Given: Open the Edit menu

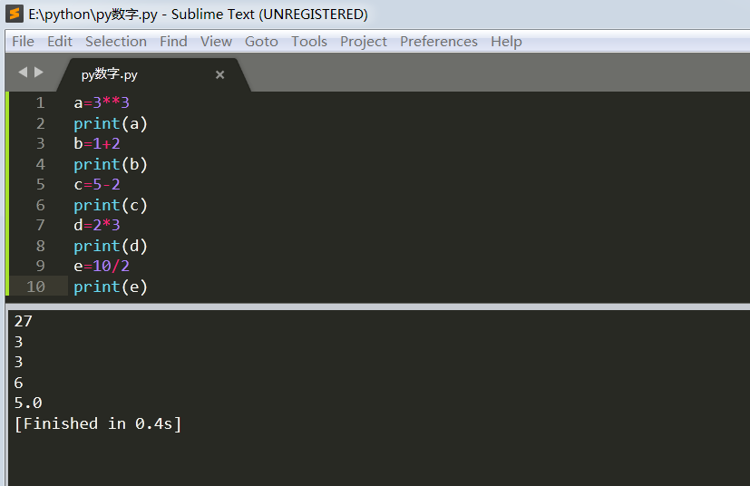Looking at the screenshot, I should click(x=60, y=42).
